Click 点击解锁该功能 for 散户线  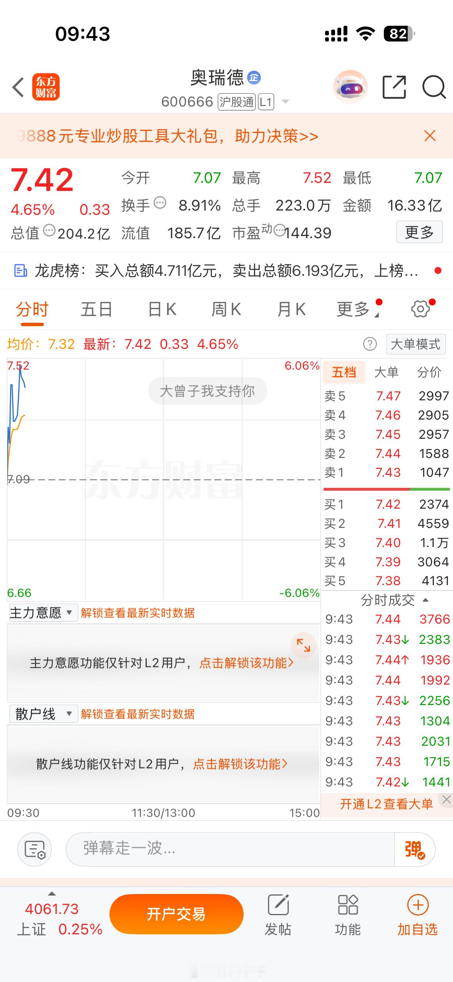click(240, 764)
